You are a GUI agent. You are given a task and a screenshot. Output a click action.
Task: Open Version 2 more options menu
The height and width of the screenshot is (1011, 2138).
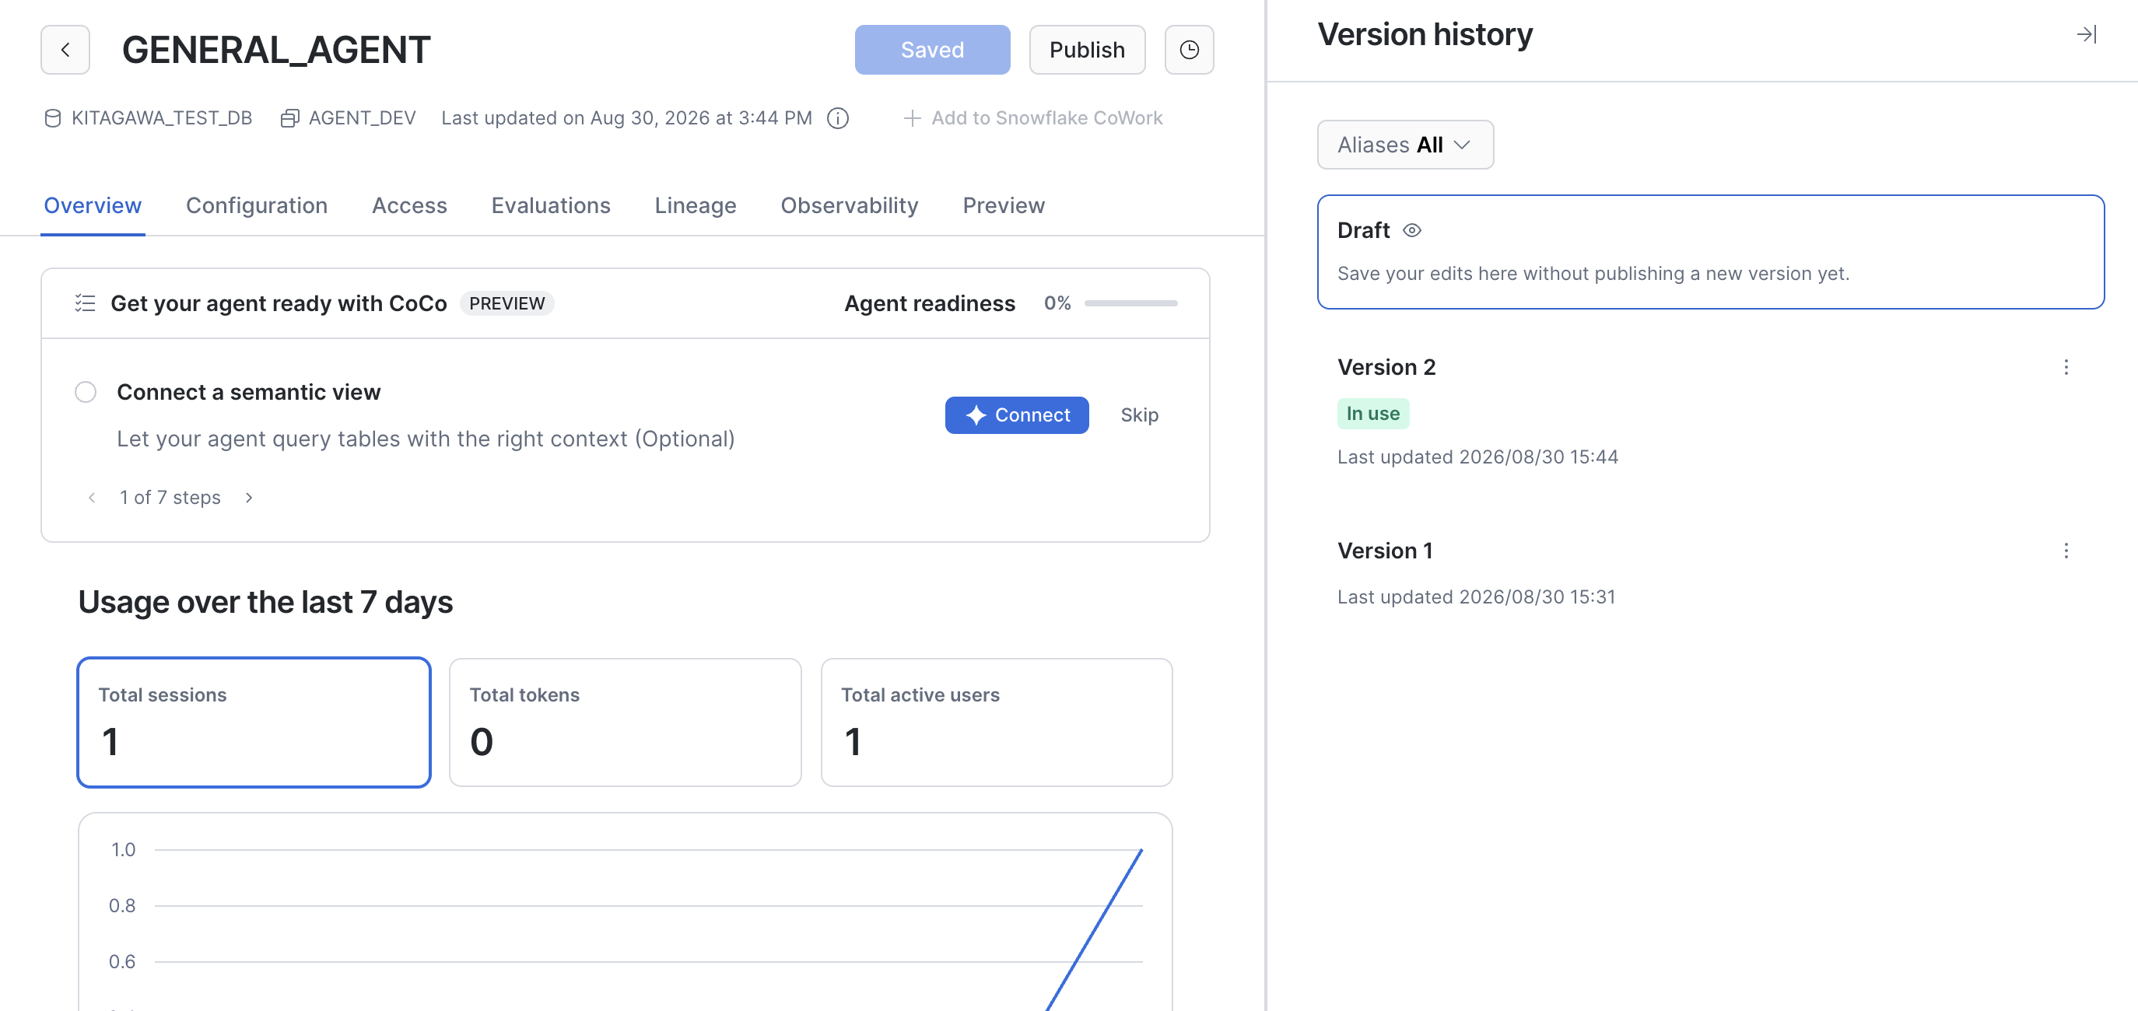[2066, 367]
